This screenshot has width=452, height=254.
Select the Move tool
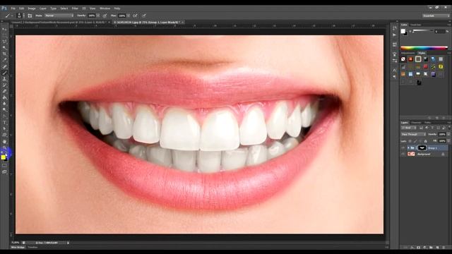(x=4, y=30)
